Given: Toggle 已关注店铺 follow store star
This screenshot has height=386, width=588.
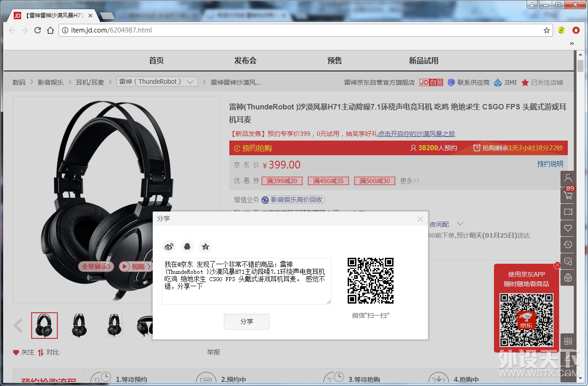Looking at the screenshot, I should pyautogui.click(x=542, y=82).
